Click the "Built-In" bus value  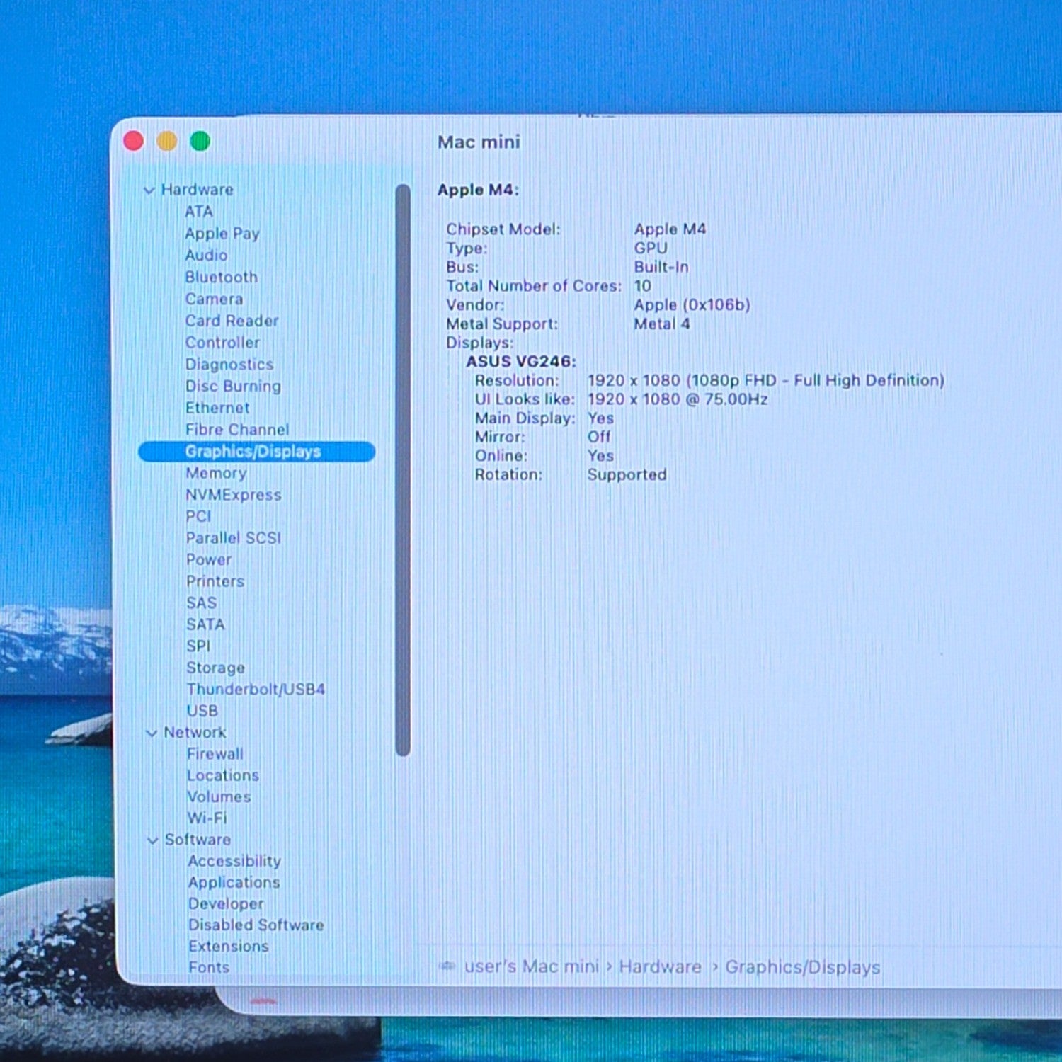pos(661,267)
